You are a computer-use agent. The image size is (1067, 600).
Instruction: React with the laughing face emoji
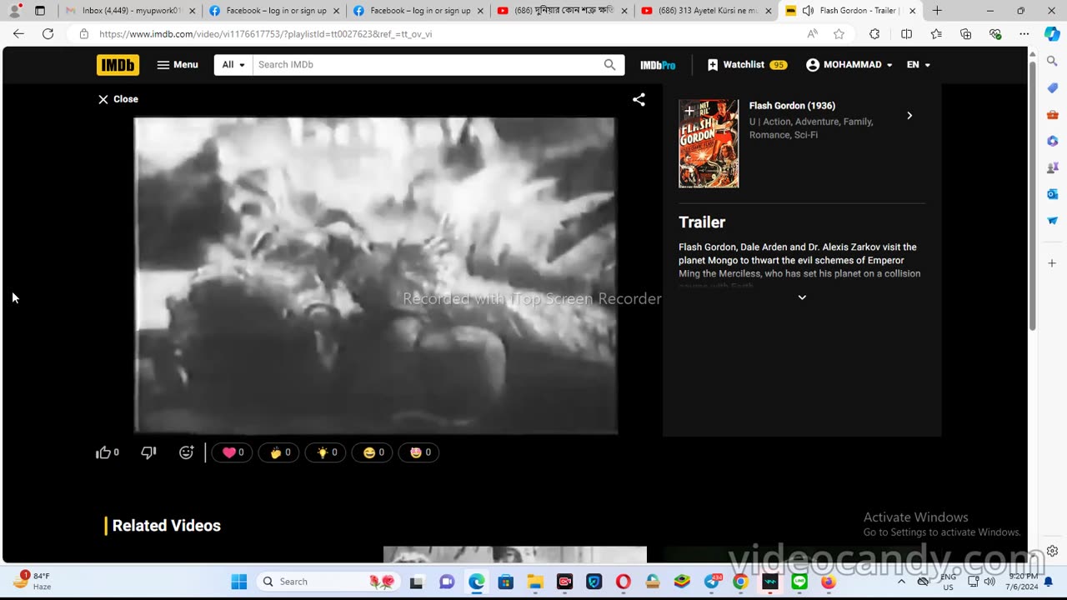point(372,452)
